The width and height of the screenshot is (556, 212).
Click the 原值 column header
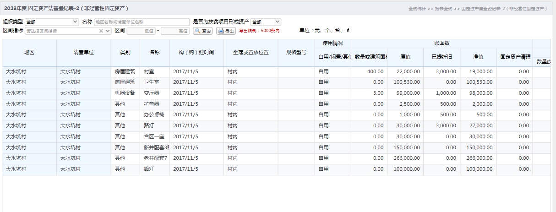pos(405,57)
